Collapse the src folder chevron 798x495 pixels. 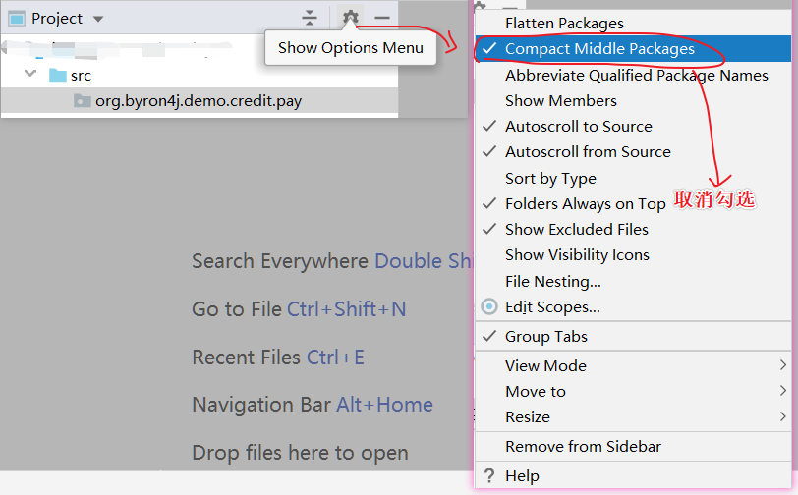[x=30, y=74]
